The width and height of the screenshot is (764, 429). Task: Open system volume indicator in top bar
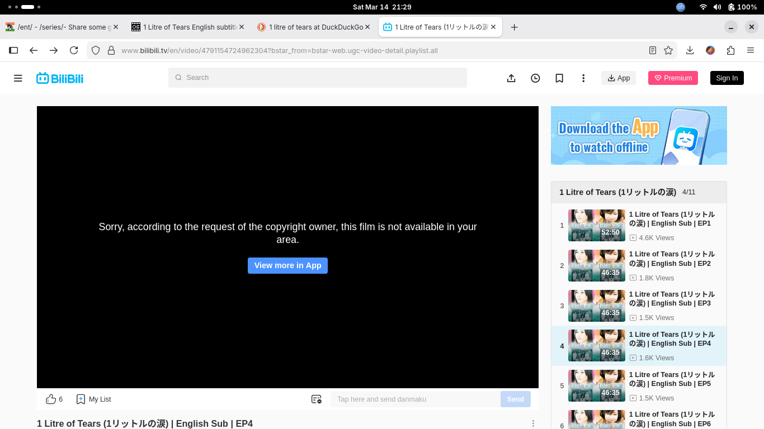point(718,7)
